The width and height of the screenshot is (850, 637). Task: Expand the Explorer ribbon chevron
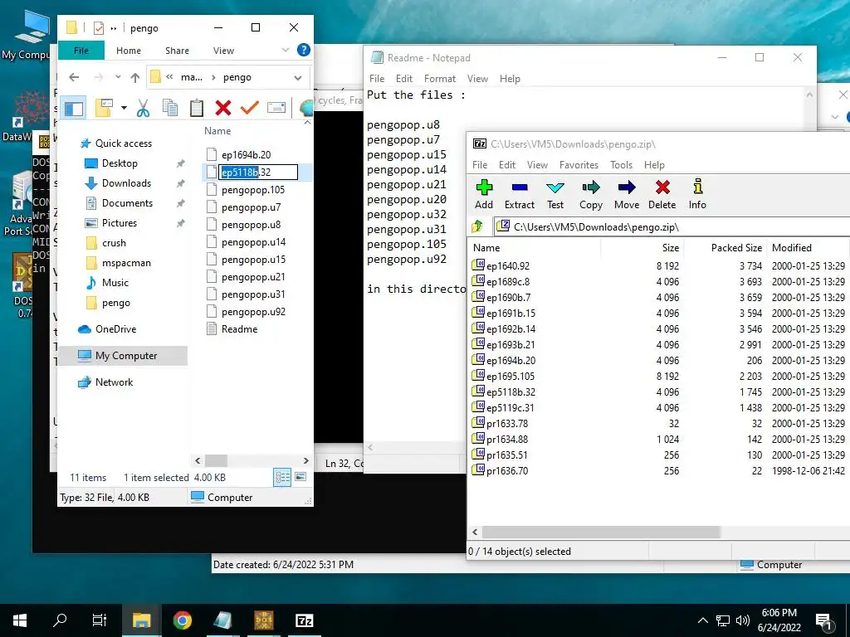click(286, 51)
